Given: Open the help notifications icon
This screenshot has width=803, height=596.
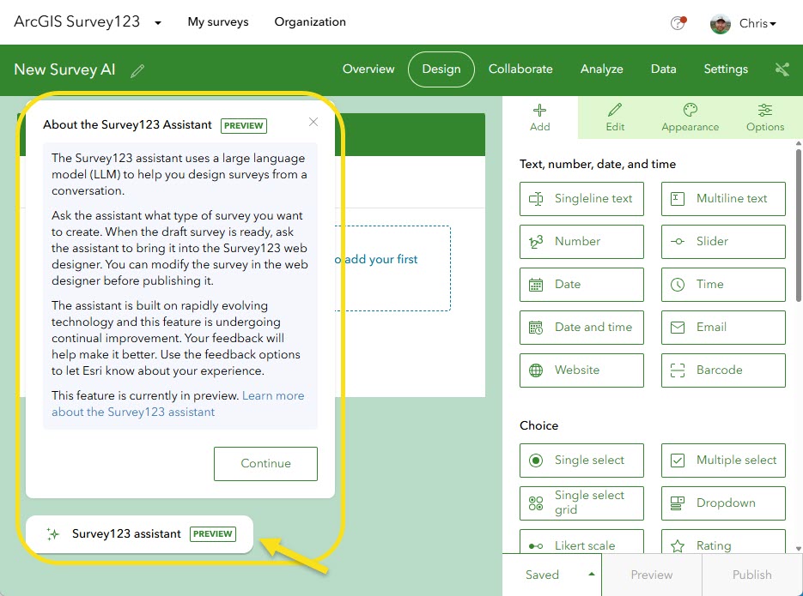Looking at the screenshot, I should tap(678, 23).
